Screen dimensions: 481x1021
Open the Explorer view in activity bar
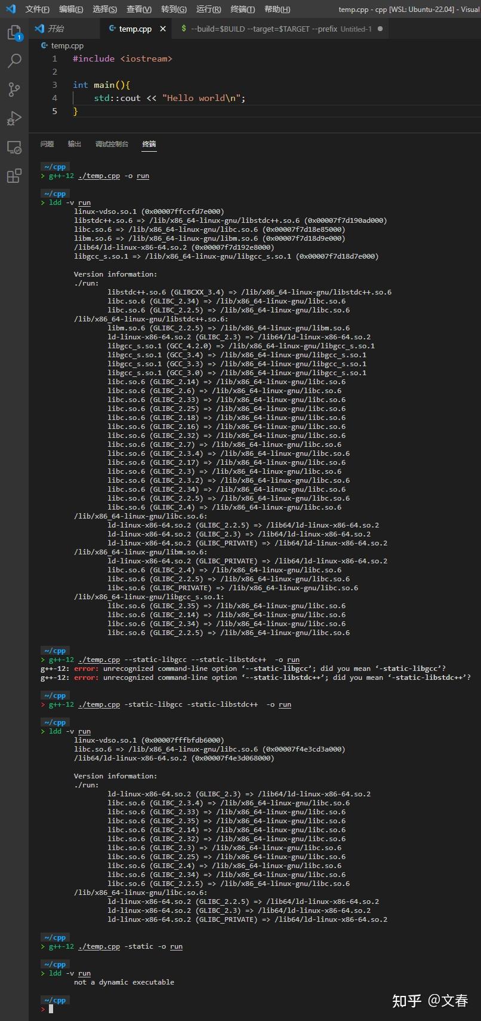[x=14, y=32]
